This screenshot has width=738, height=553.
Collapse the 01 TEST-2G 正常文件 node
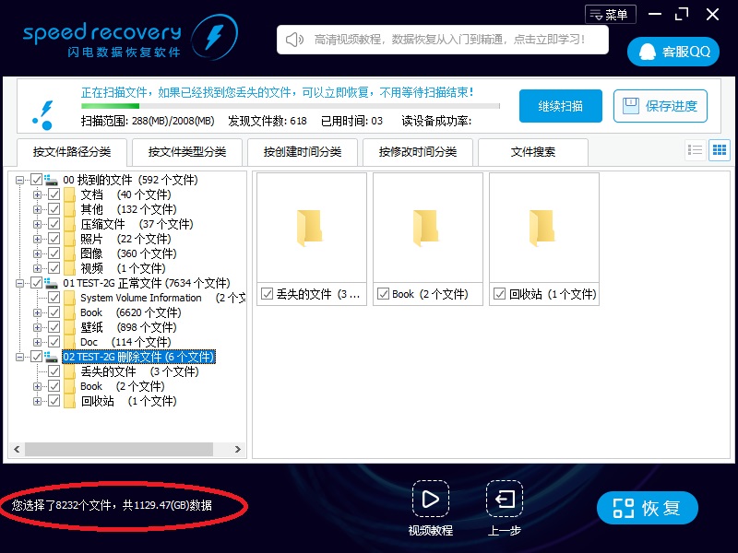(x=21, y=283)
